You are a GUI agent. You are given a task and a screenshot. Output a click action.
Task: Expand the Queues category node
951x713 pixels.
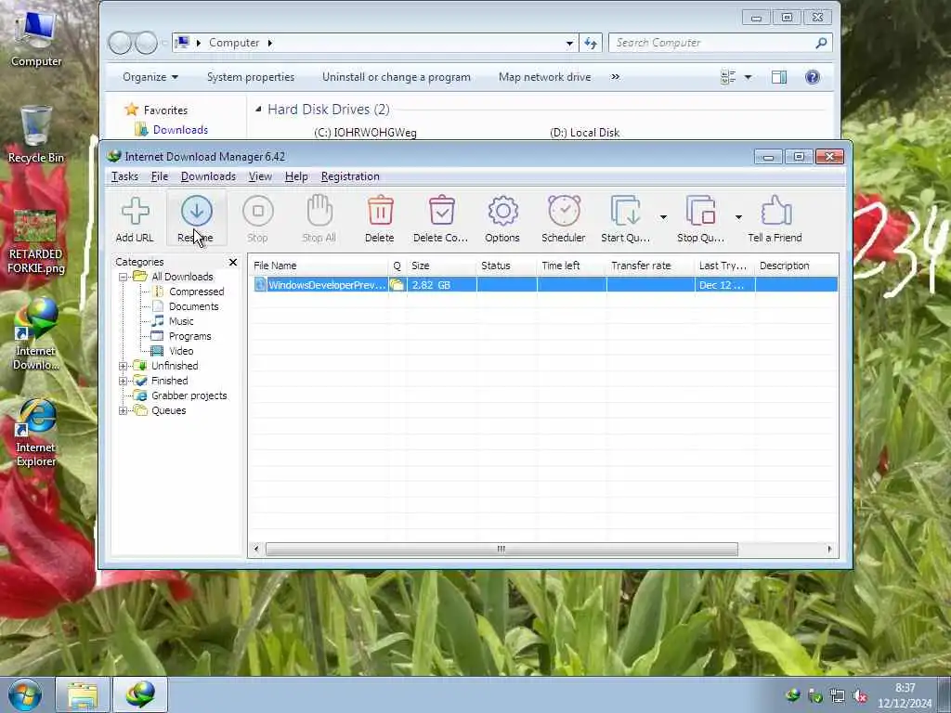(x=124, y=411)
